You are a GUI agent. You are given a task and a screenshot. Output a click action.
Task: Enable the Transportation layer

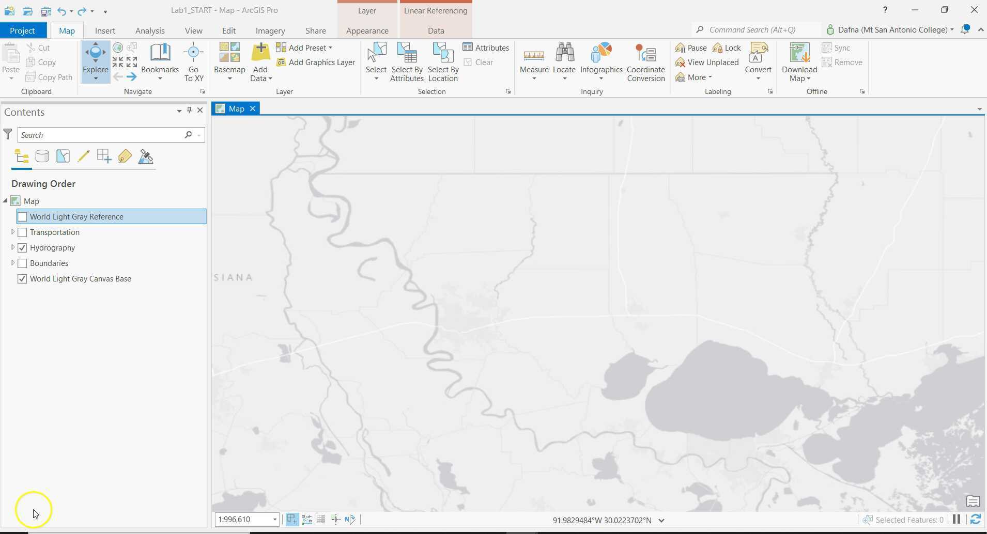22,232
